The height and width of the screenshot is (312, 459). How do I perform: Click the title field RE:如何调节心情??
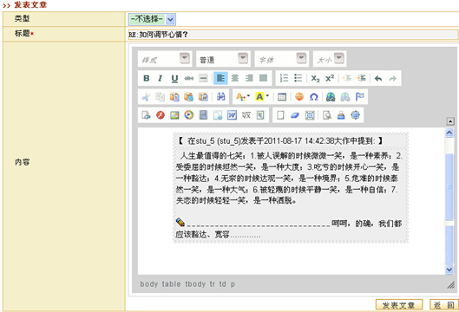[293, 35]
